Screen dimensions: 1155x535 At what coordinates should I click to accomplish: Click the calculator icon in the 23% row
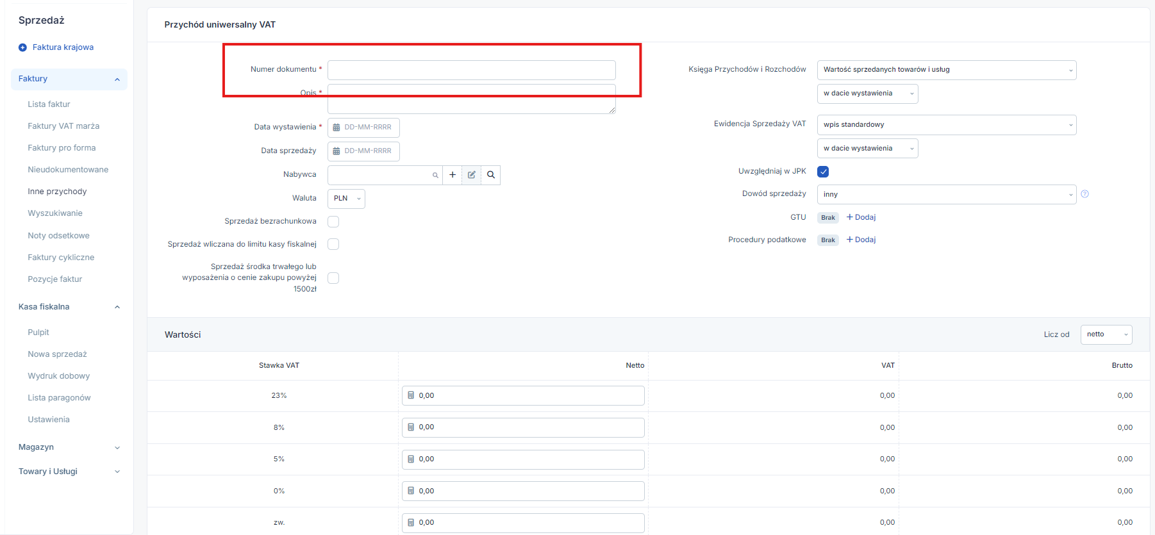pos(411,395)
